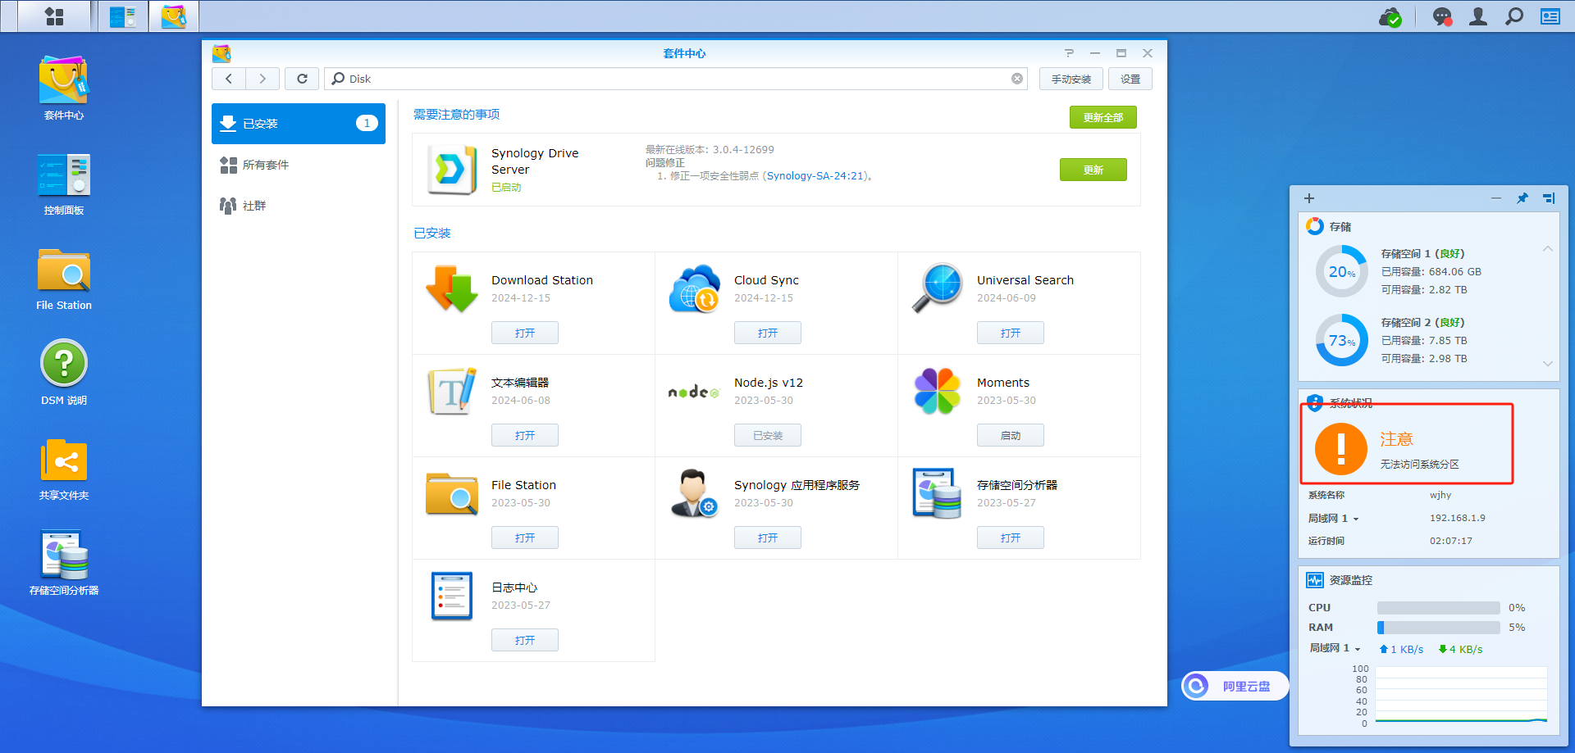Switch to Package Center in taskbar
Viewport: 1575px width, 753px height.
point(174,16)
